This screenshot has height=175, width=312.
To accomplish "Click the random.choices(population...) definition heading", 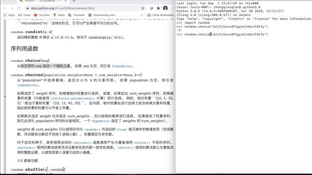I will [x=77, y=75].
